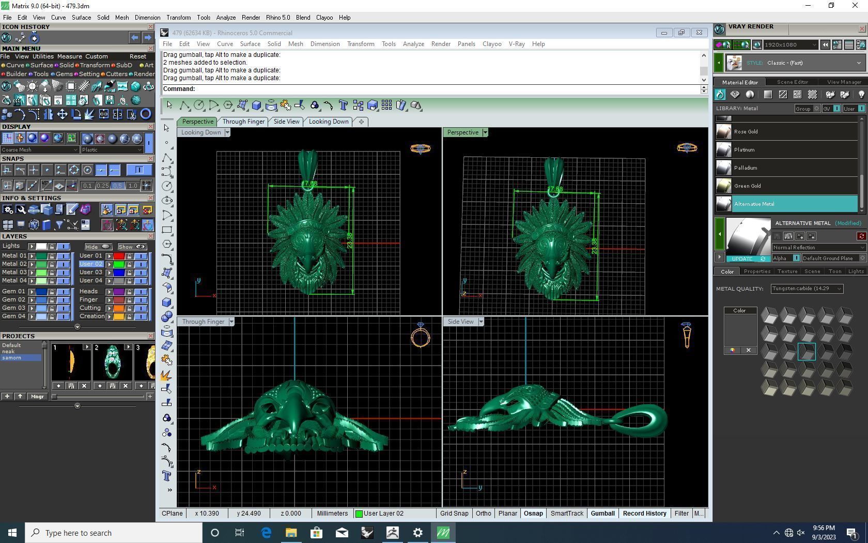
Task: Switch to the Scene Editor tab
Action: click(x=792, y=82)
